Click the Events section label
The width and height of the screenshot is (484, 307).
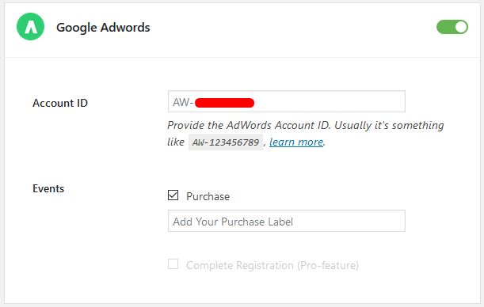48,188
